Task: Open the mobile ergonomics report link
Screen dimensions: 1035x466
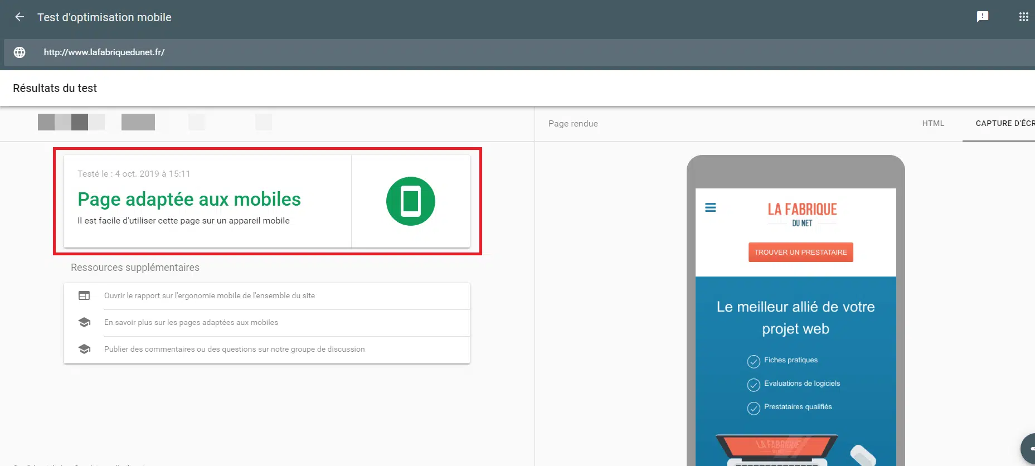Action: click(x=210, y=296)
